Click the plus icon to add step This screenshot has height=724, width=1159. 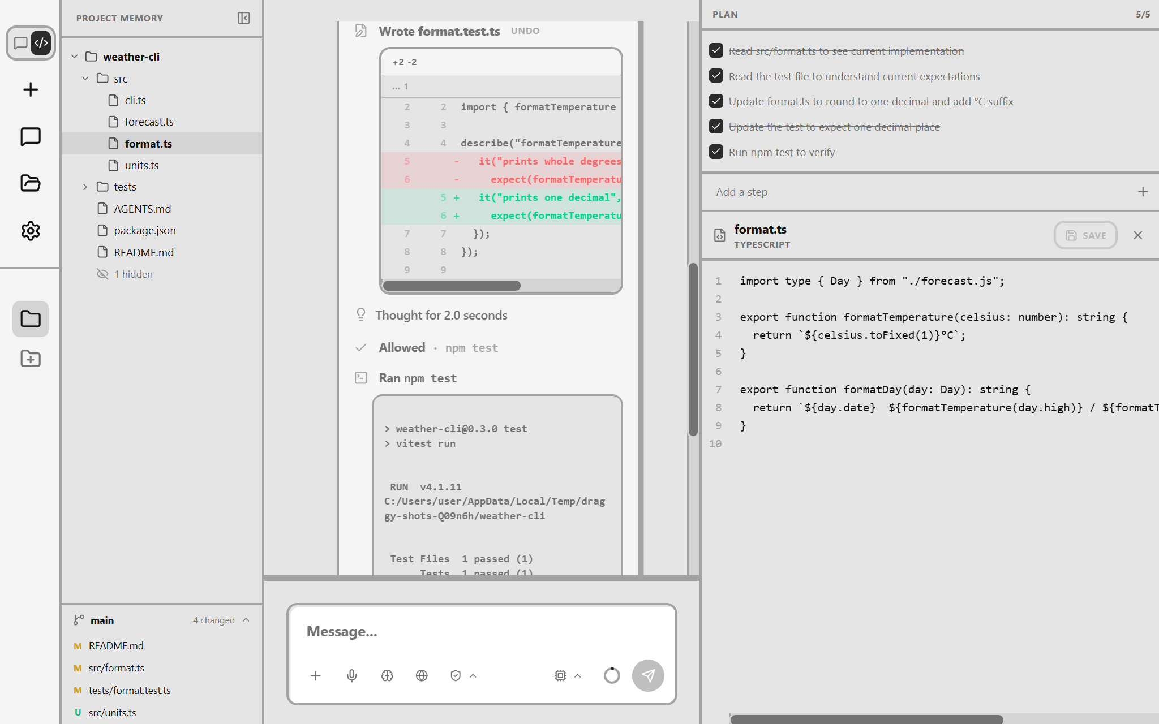coord(1143,192)
